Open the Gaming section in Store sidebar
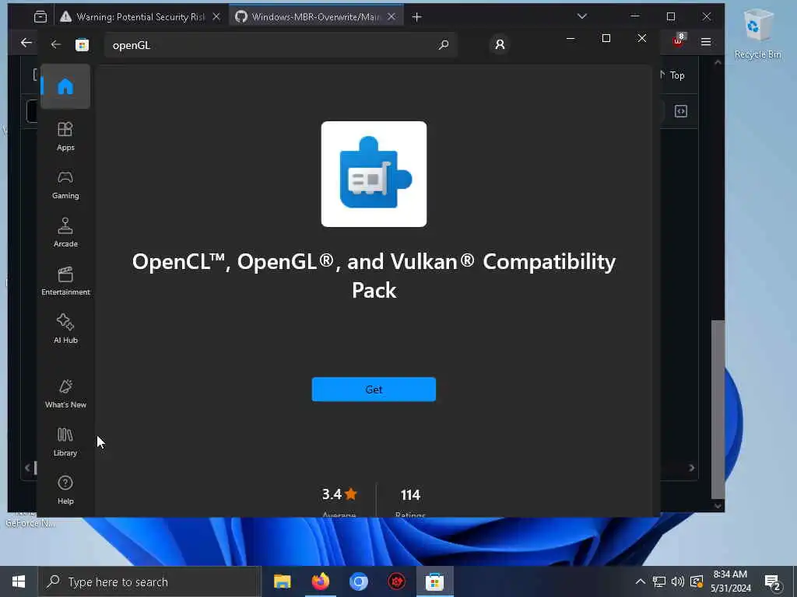The height and width of the screenshot is (597, 797). [65, 185]
